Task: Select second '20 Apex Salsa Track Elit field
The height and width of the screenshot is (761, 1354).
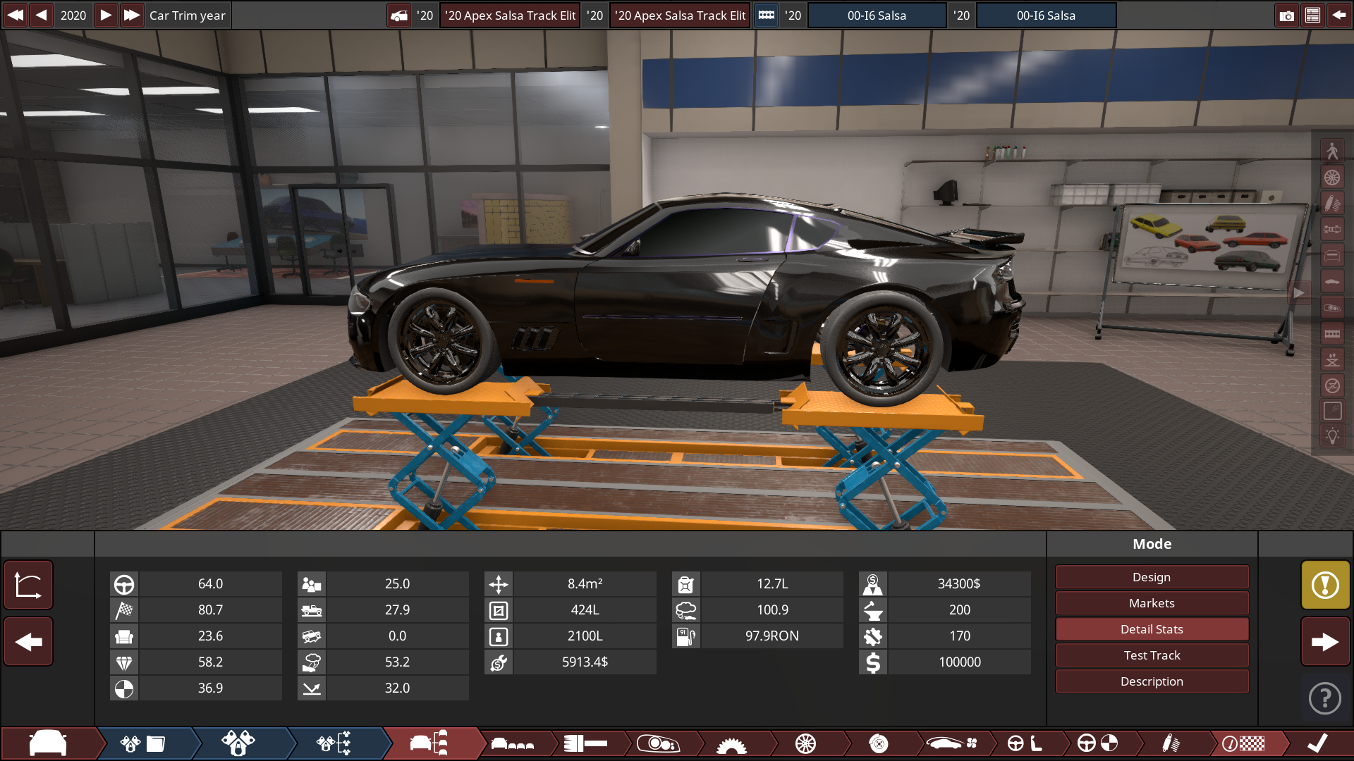Action: 680,16
